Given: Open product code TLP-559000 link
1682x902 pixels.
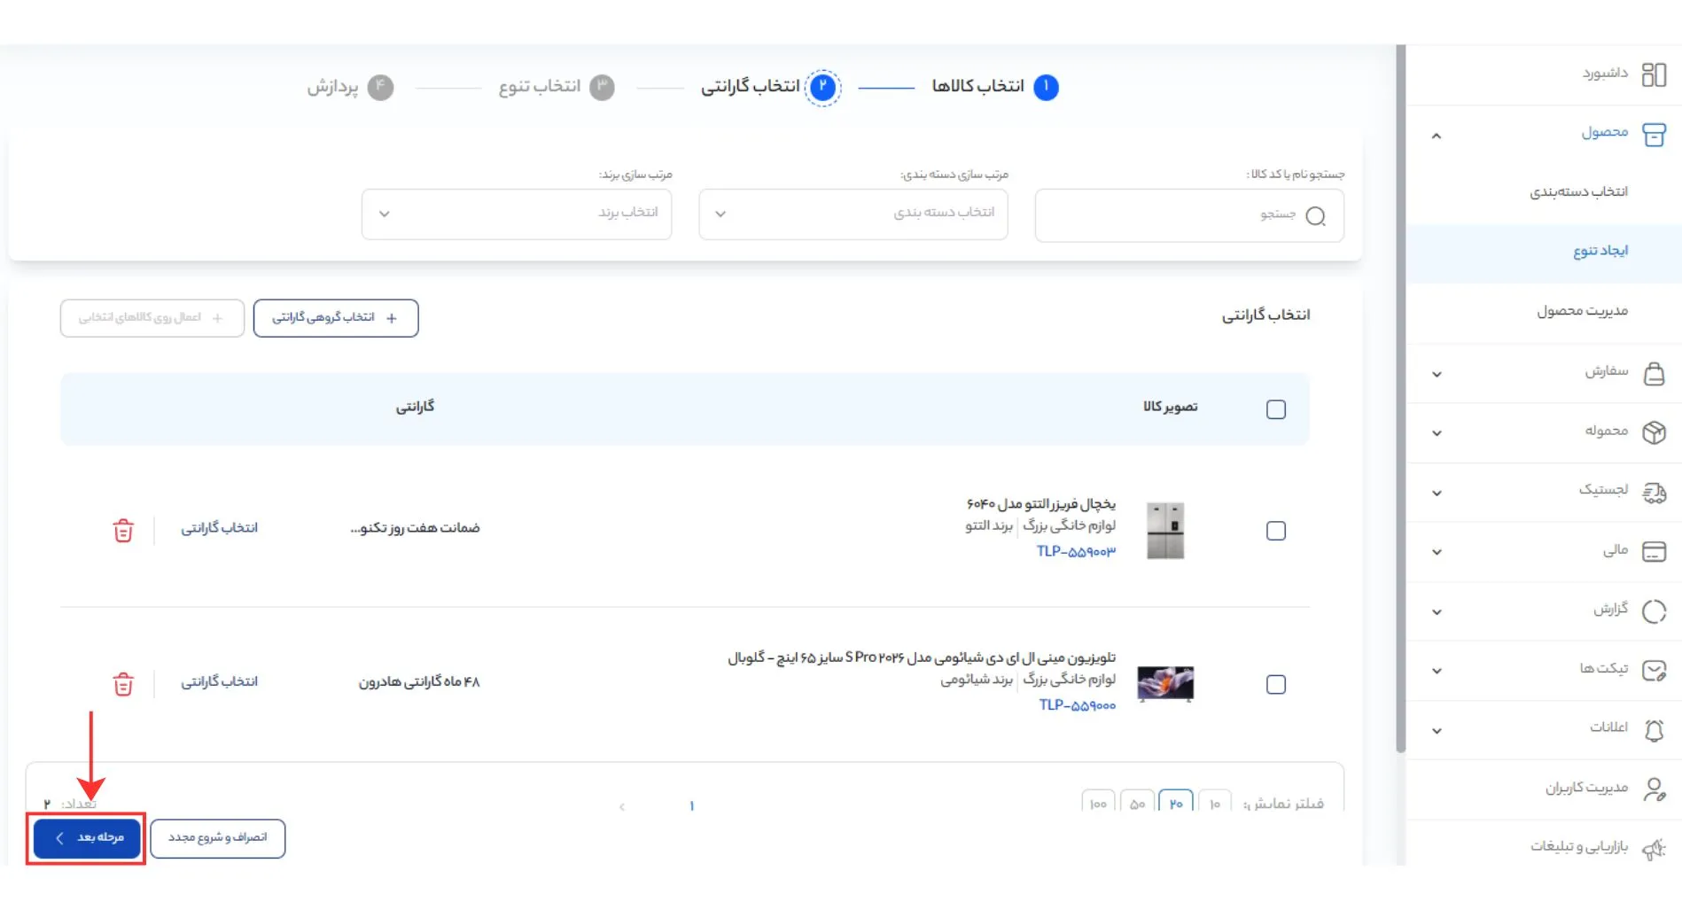Looking at the screenshot, I should pyautogui.click(x=1077, y=706).
